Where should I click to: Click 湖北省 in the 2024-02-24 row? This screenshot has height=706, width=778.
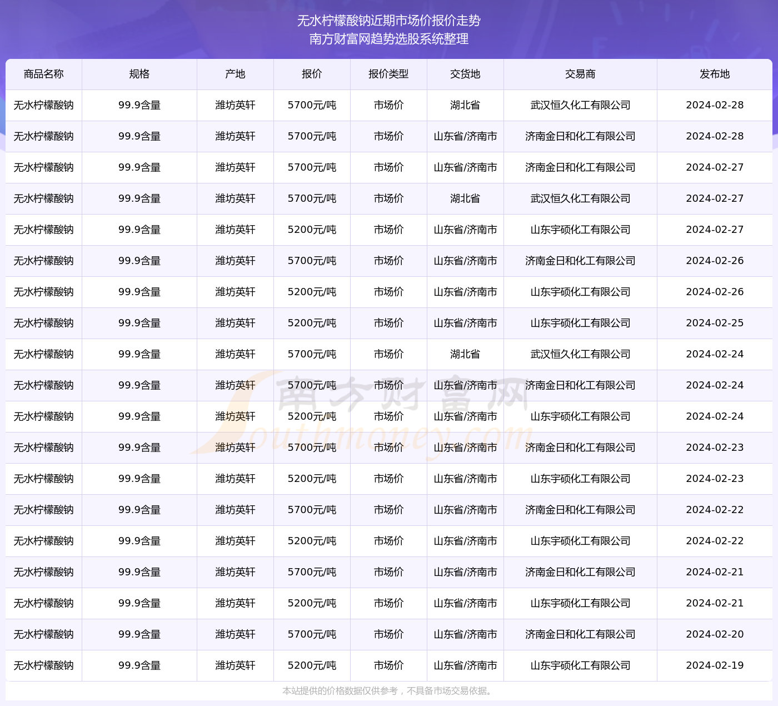pos(465,354)
